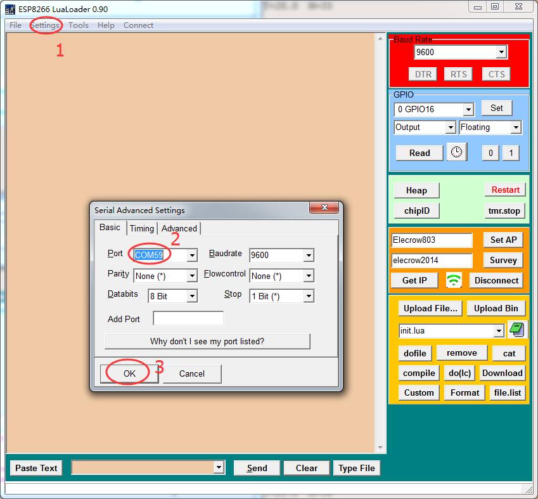Click the Set AP button
The width and height of the screenshot is (538, 499).
click(x=503, y=240)
